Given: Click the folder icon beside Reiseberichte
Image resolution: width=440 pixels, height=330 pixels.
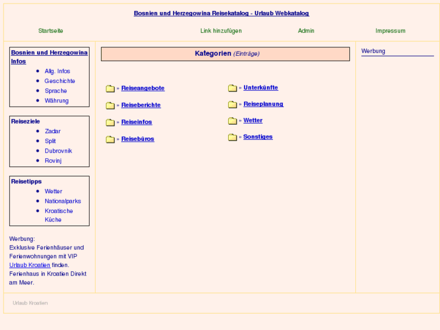Looking at the screenshot, I should coord(110,105).
